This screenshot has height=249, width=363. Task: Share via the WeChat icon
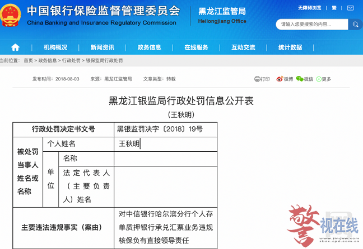[x=300, y=79]
